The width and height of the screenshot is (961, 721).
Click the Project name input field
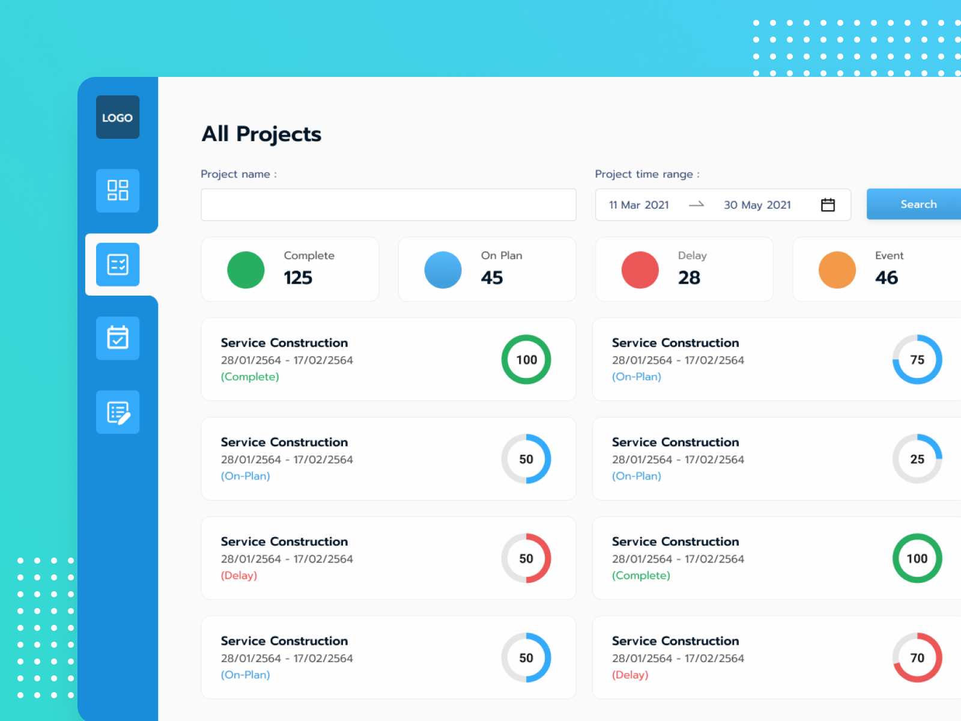(x=388, y=205)
